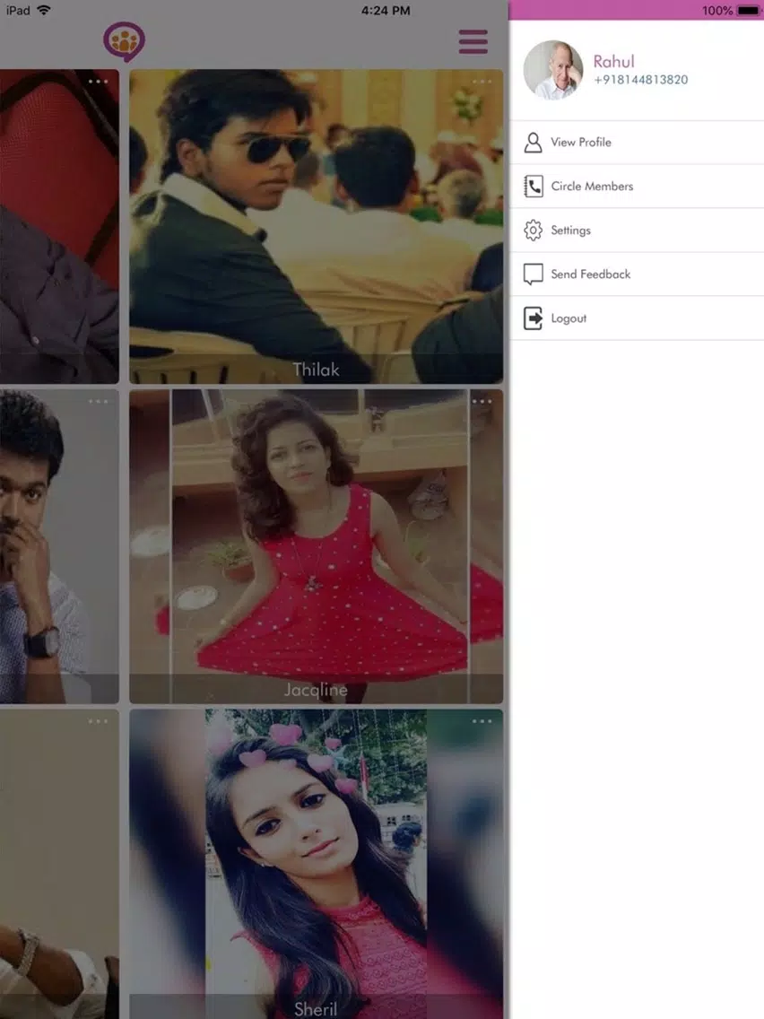
Task: Open Circle Members menu item
Action: tap(637, 187)
